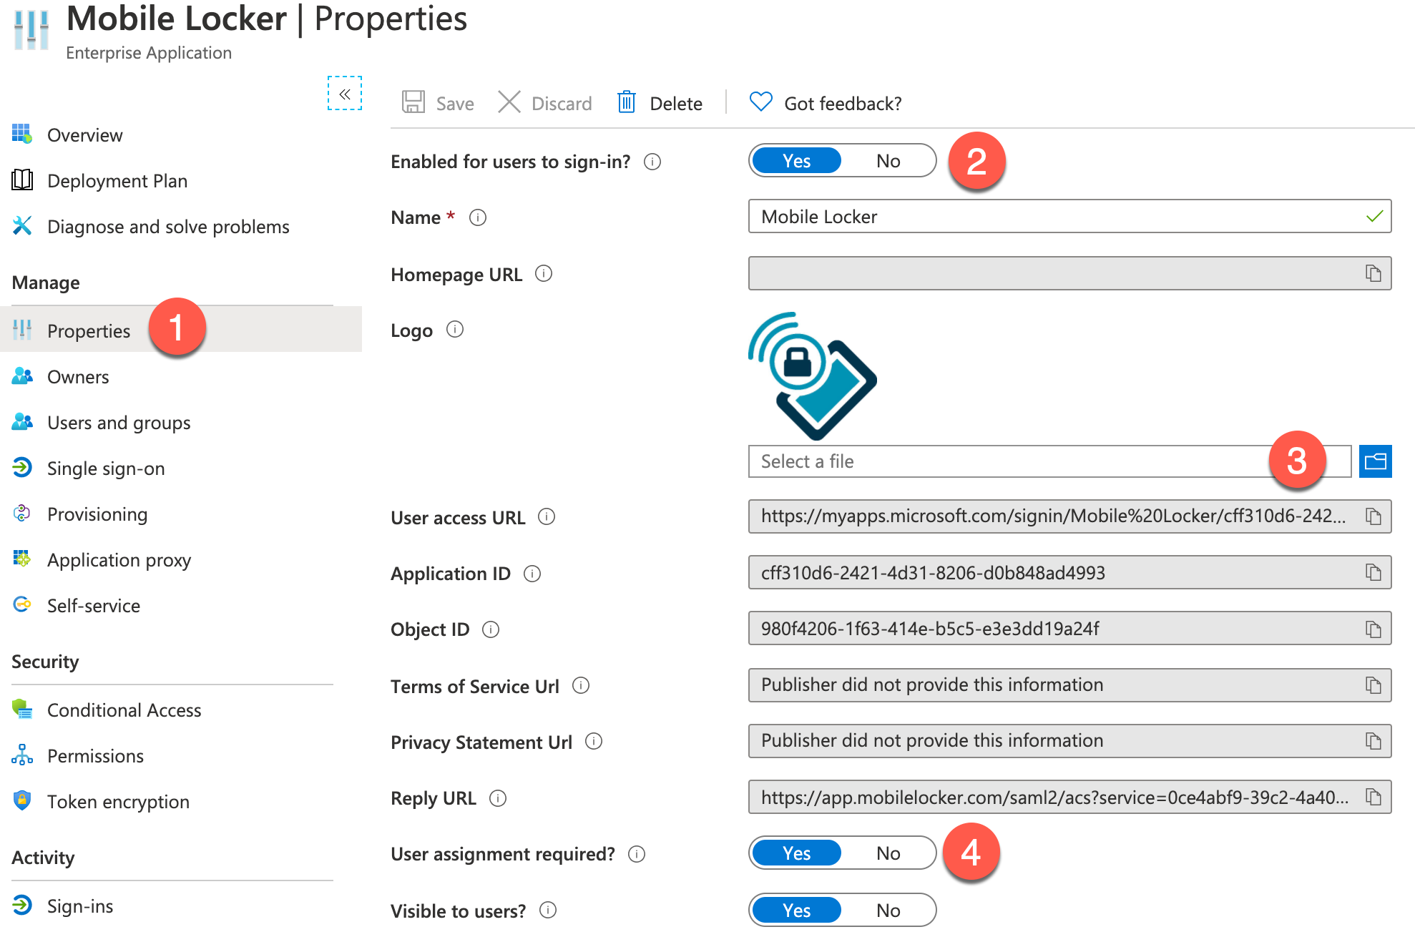Go to Single sign-on settings
Image resolution: width=1415 pixels, height=937 pixels.
(106, 468)
